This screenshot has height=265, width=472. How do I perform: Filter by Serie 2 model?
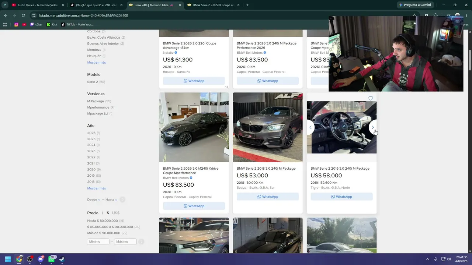click(96, 82)
